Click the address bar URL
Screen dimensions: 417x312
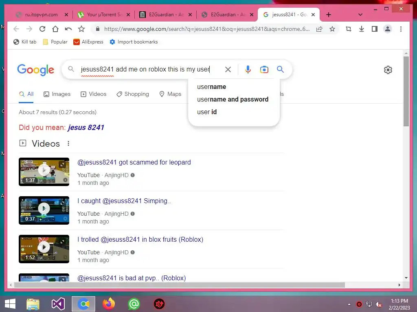[x=206, y=29]
